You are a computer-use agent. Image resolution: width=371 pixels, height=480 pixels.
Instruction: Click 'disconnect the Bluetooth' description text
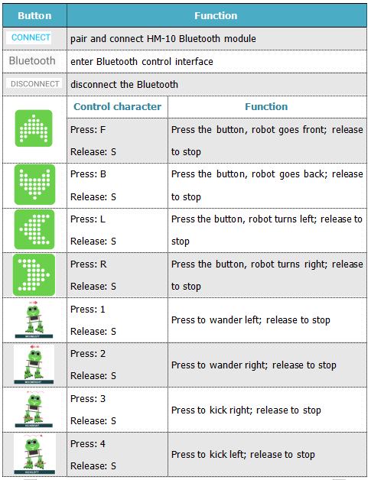pyautogui.click(x=124, y=85)
